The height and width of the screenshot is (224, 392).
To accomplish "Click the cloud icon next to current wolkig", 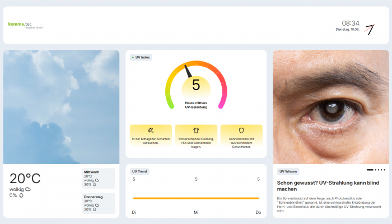I will [x=27, y=189].
